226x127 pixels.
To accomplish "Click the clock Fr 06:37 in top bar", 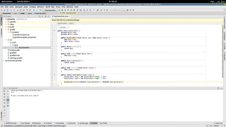I will coord(113,1).
